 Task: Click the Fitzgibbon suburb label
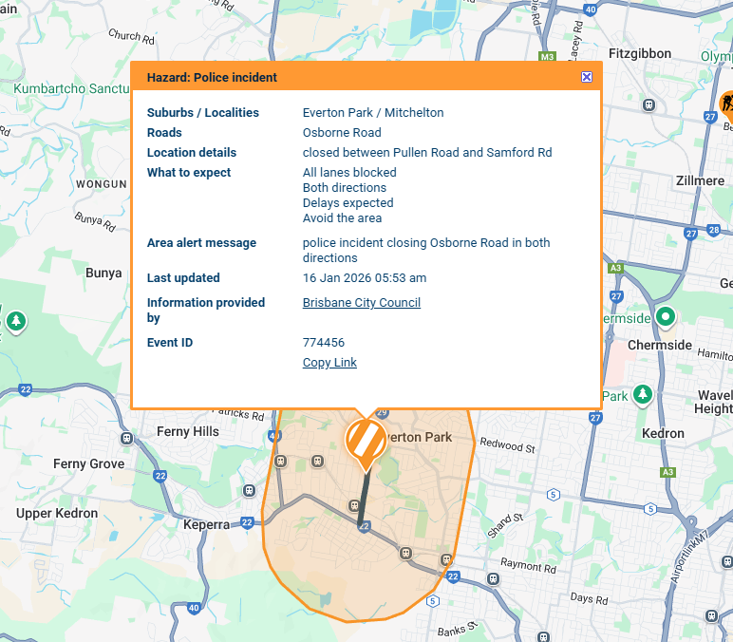(640, 54)
